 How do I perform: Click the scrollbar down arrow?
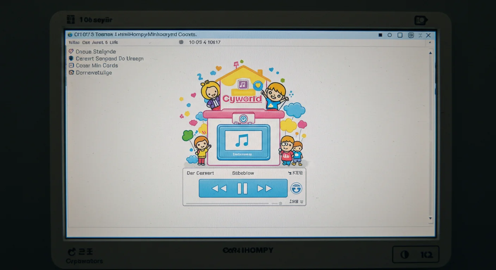(430, 218)
